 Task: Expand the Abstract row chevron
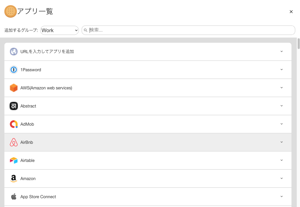tap(281, 106)
